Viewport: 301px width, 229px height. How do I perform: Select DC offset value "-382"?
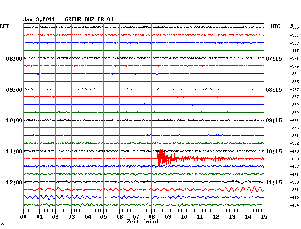(x=294, y=113)
